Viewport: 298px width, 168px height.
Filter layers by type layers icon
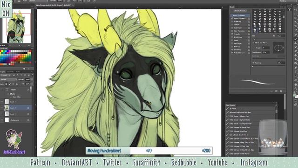21,76
